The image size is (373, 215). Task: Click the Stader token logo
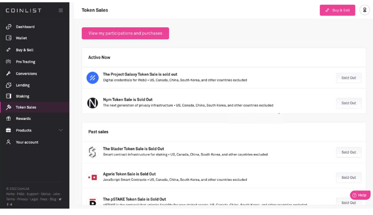coord(93,152)
